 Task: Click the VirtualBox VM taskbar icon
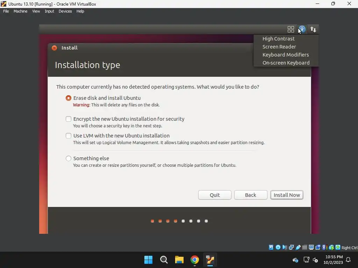(210, 260)
